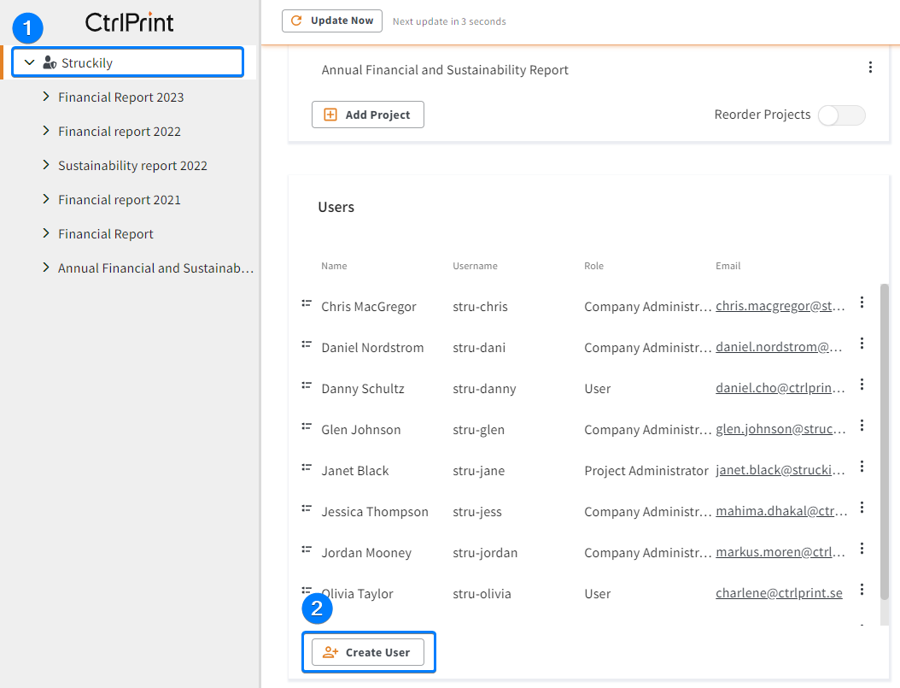Click the Add Project button
The width and height of the screenshot is (900, 688).
[368, 115]
